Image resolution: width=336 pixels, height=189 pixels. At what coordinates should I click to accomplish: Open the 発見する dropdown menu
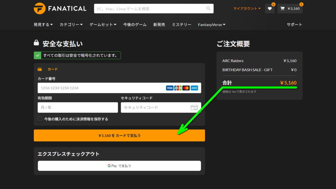[43, 24]
